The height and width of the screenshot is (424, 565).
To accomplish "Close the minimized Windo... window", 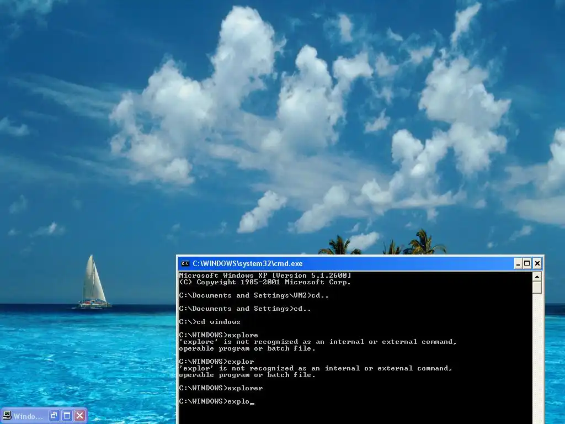I will [80, 416].
